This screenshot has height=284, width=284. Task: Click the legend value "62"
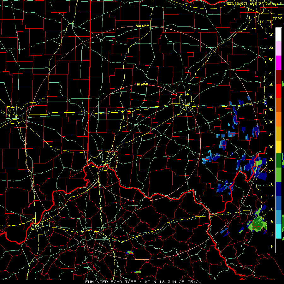click(x=271, y=47)
